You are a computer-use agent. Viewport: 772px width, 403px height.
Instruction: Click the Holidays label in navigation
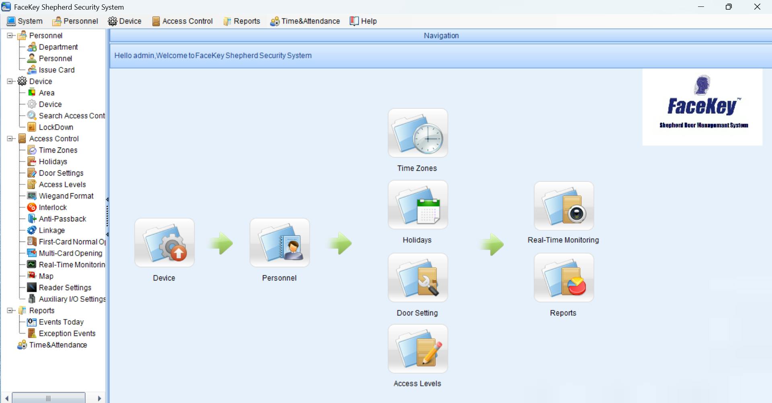(x=417, y=240)
